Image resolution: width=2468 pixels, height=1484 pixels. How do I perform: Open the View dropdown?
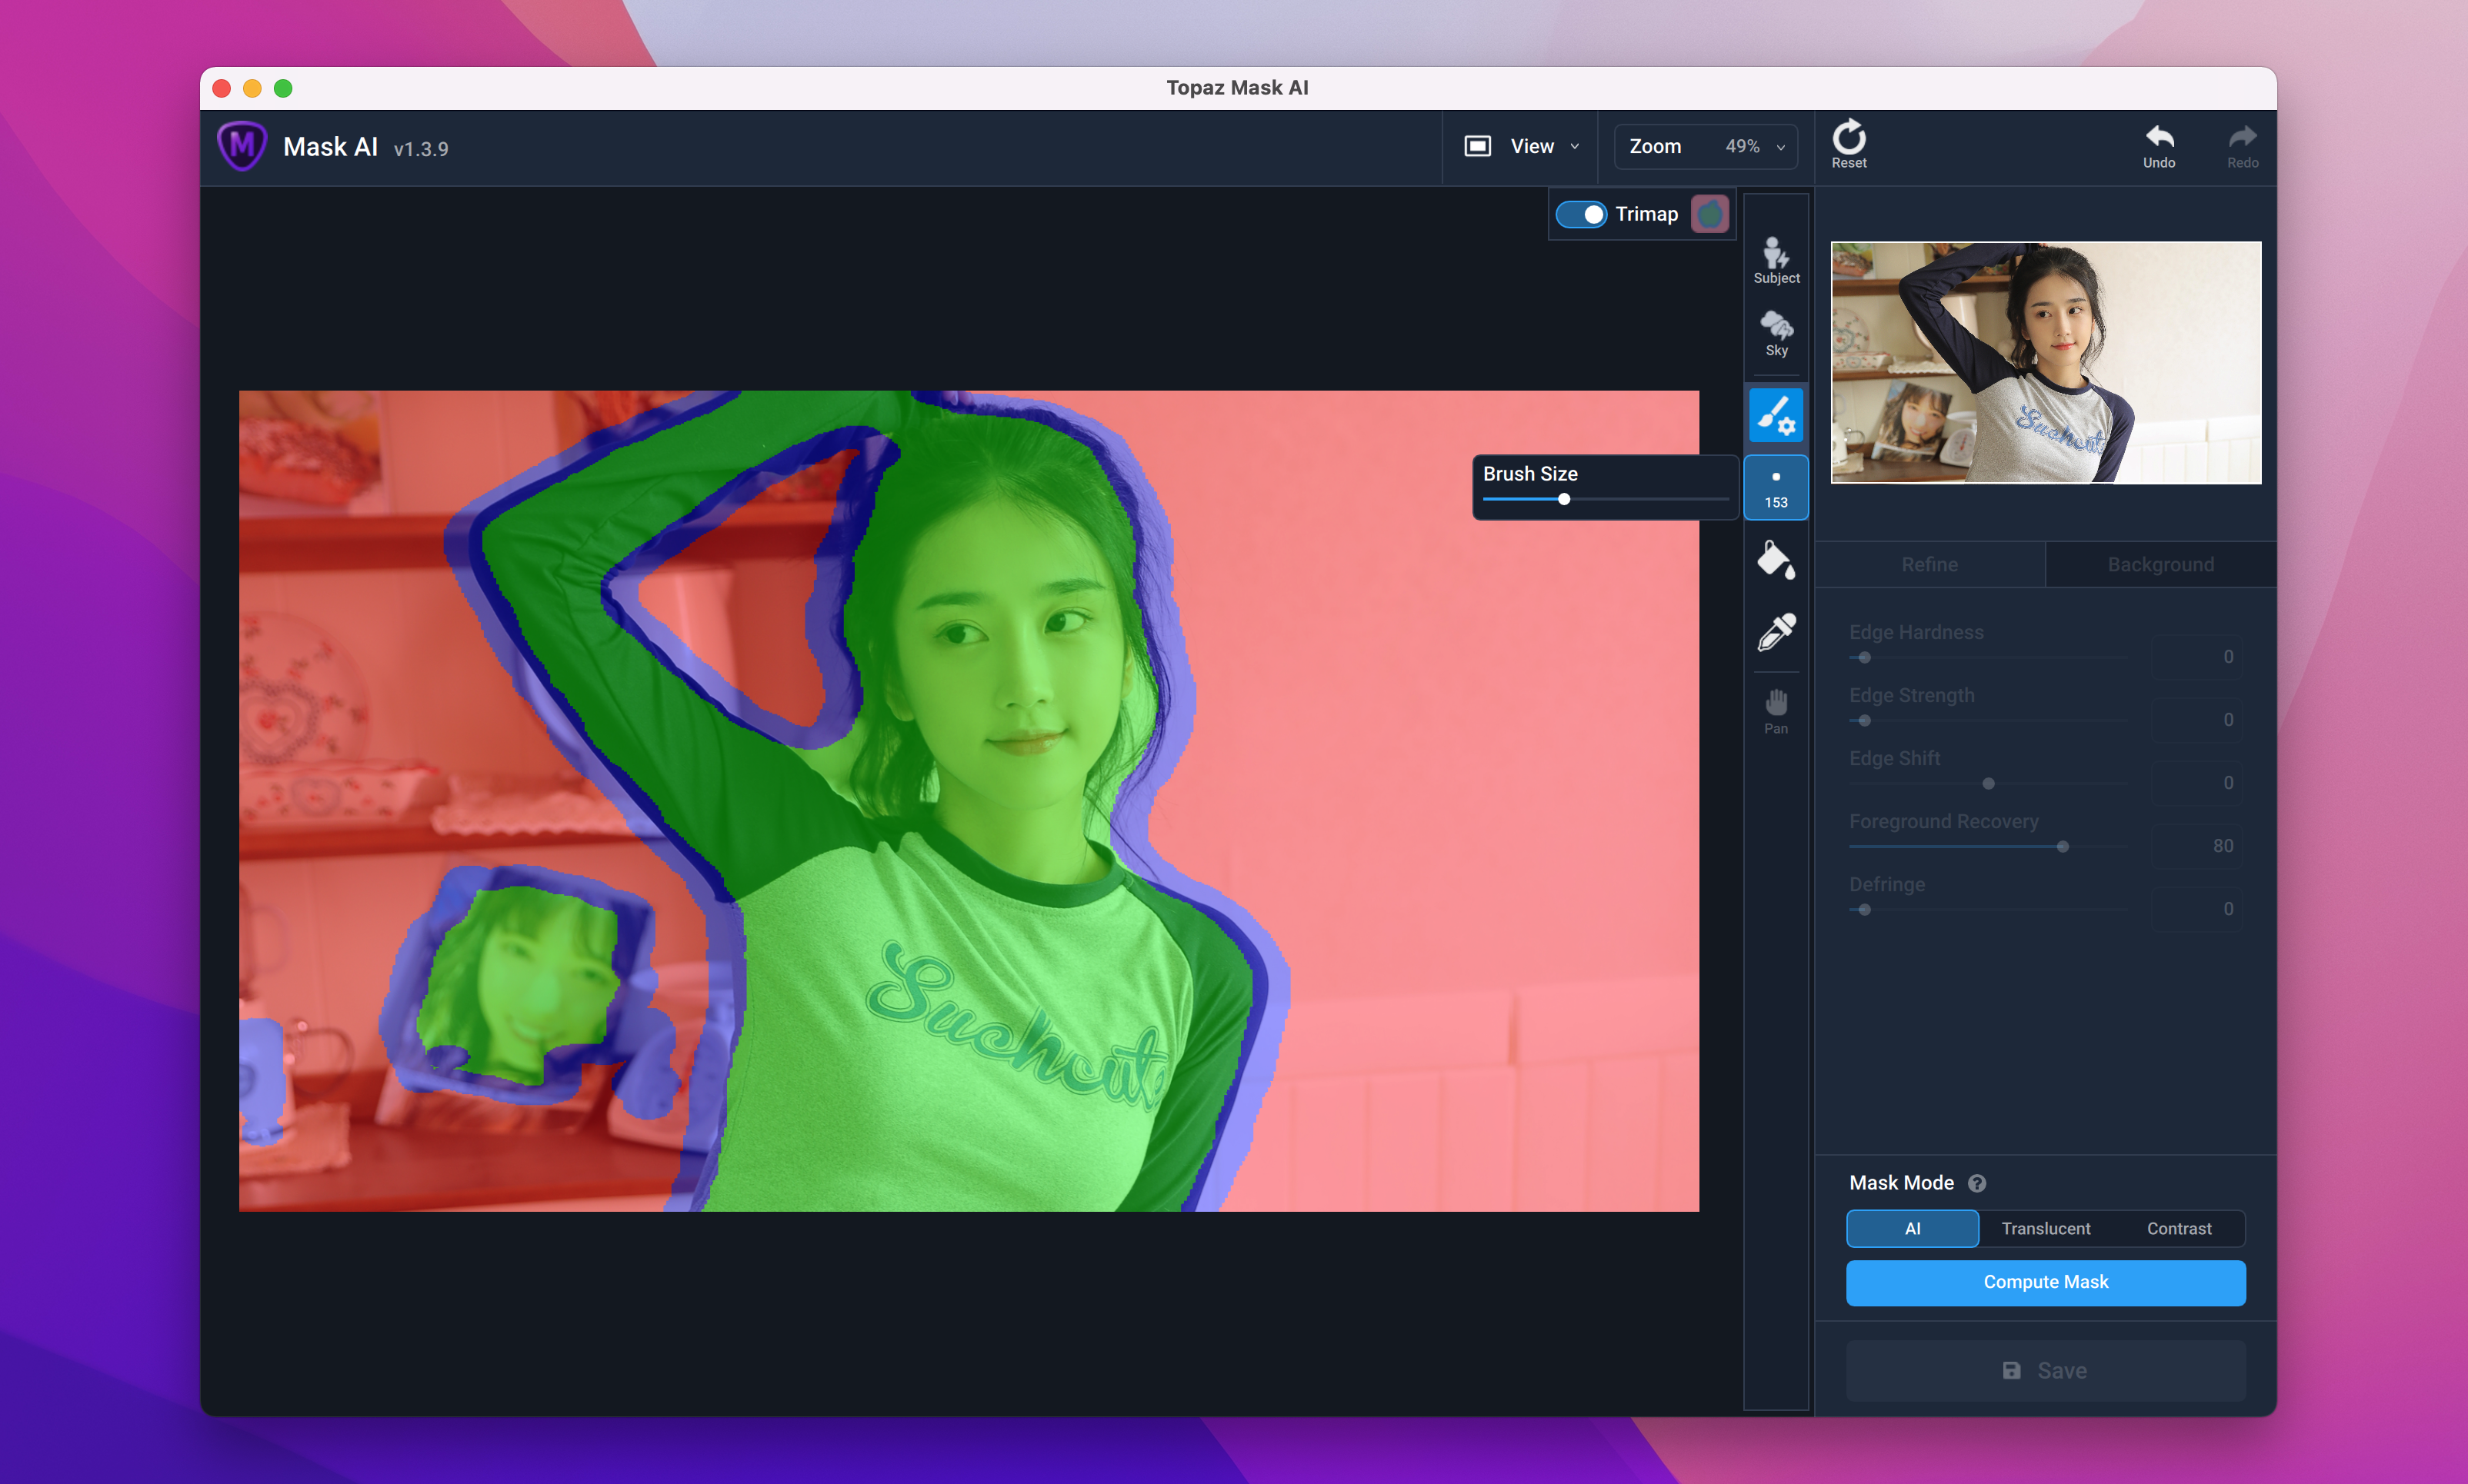[1521, 147]
